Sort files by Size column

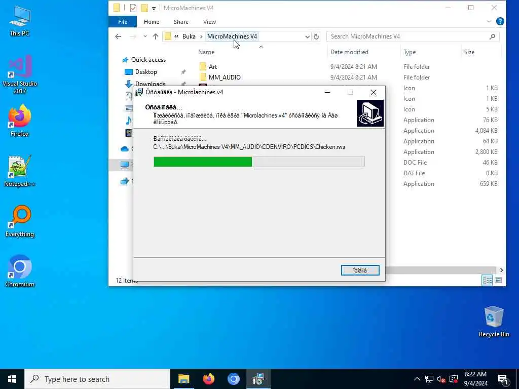pos(469,52)
